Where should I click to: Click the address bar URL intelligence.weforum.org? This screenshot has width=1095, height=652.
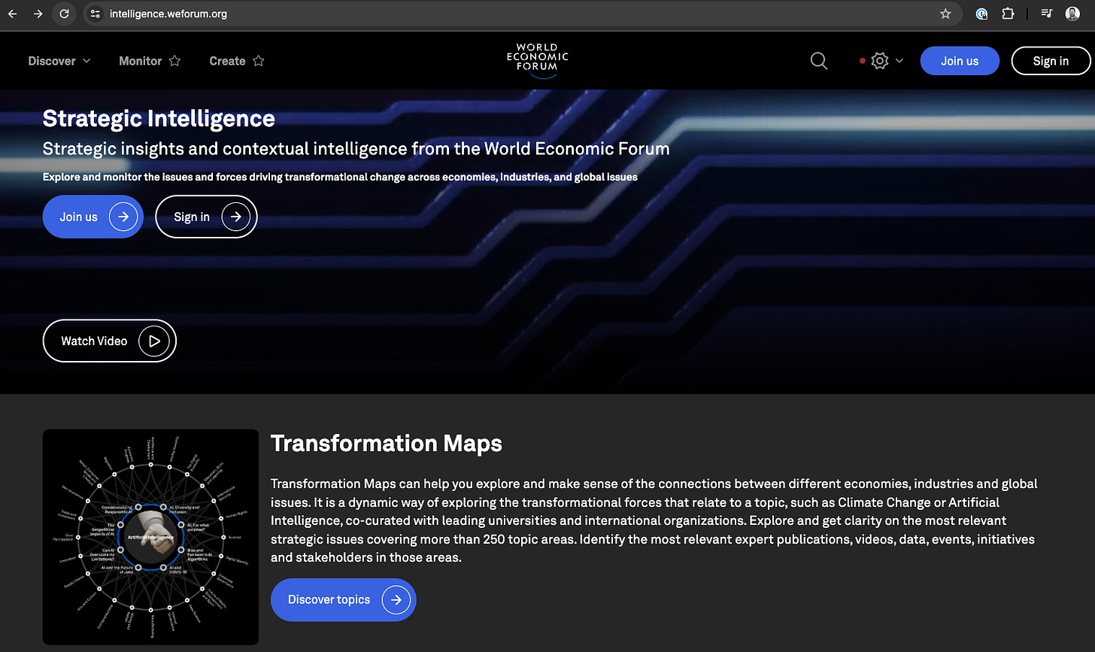tap(168, 14)
